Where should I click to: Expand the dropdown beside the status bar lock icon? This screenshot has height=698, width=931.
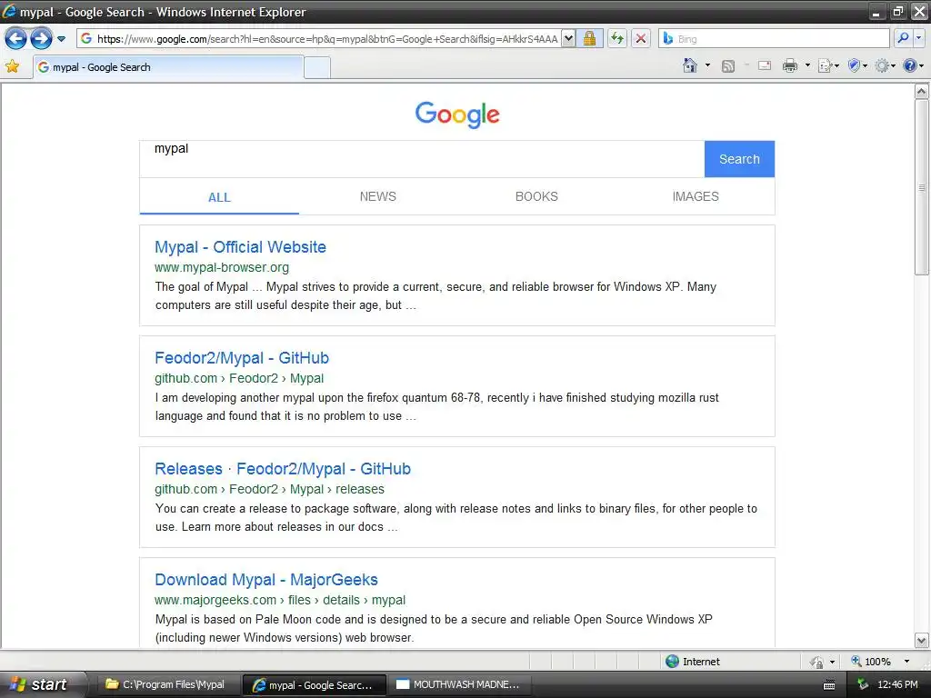pyautogui.click(x=833, y=662)
